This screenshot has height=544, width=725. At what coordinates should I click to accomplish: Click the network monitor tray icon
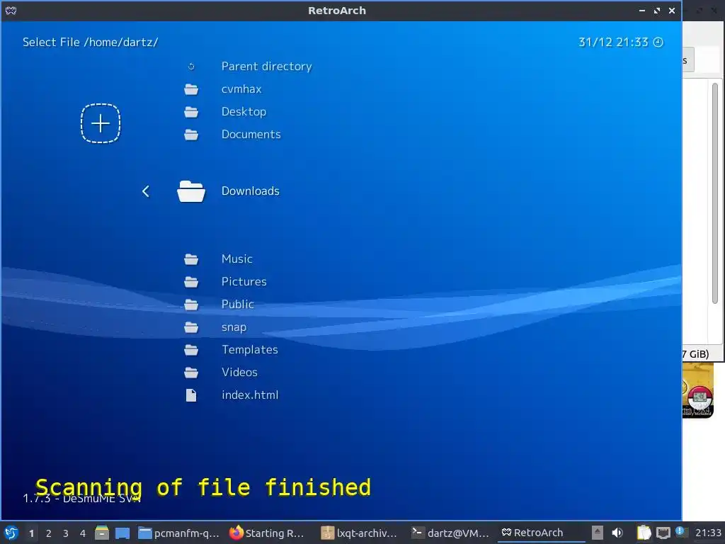pyautogui.click(x=663, y=533)
